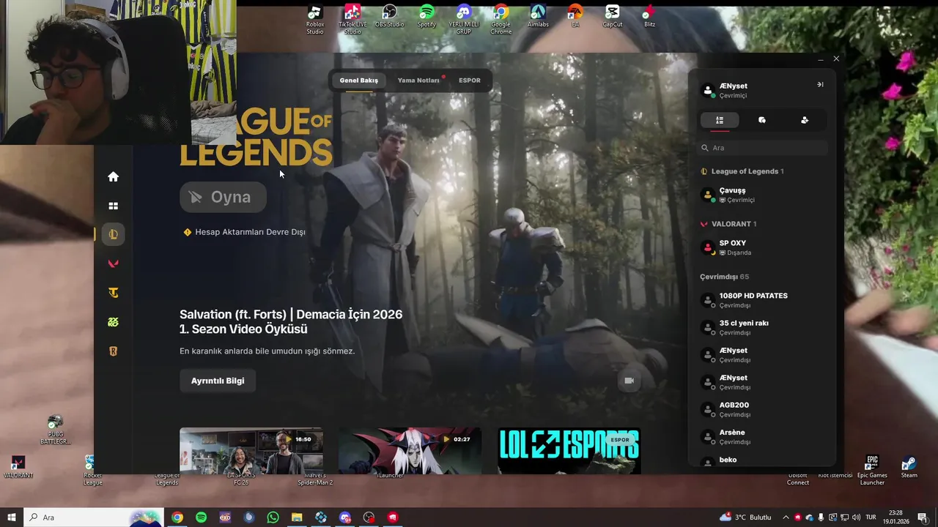Open Discord from the taskbar

point(345,517)
